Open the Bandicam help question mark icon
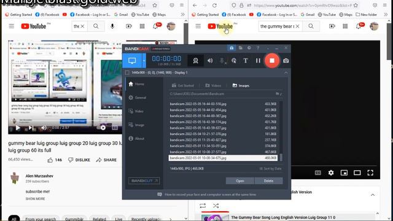Viewport: 393px width, 221px height. [x=258, y=48]
